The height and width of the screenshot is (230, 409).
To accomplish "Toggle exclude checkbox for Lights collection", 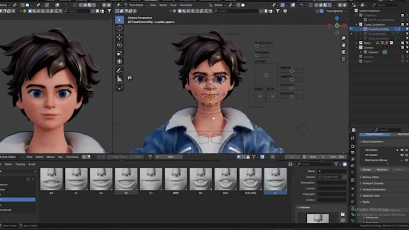I will pyautogui.click(x=402, y=61).
